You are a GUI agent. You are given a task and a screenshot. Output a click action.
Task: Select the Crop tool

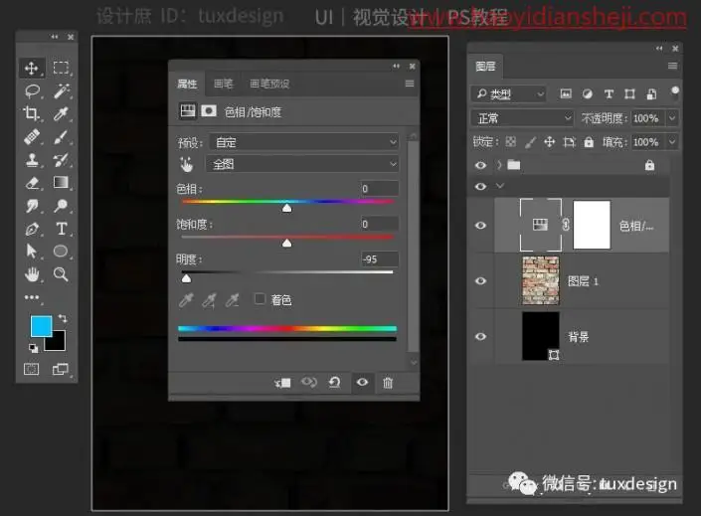point(32,113)
